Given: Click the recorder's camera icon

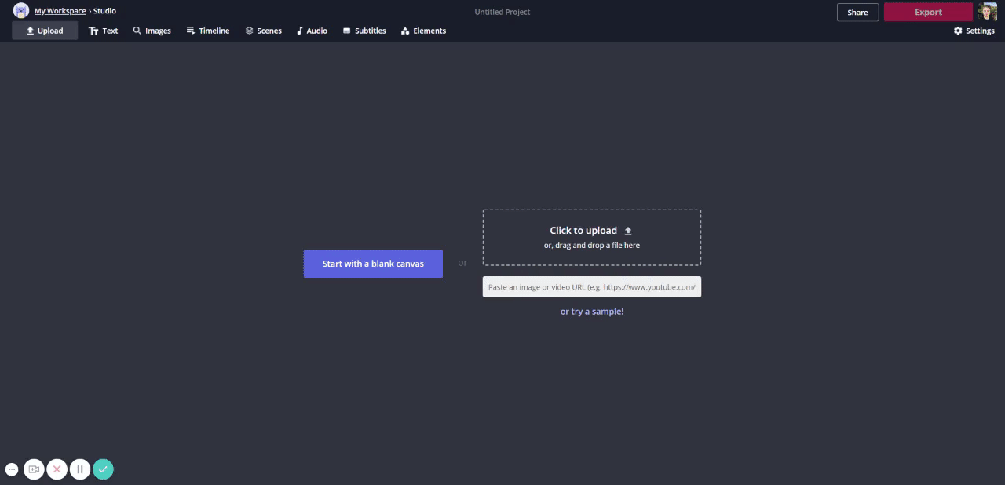Looking at the screenshot, I should (x=34, y=469).
